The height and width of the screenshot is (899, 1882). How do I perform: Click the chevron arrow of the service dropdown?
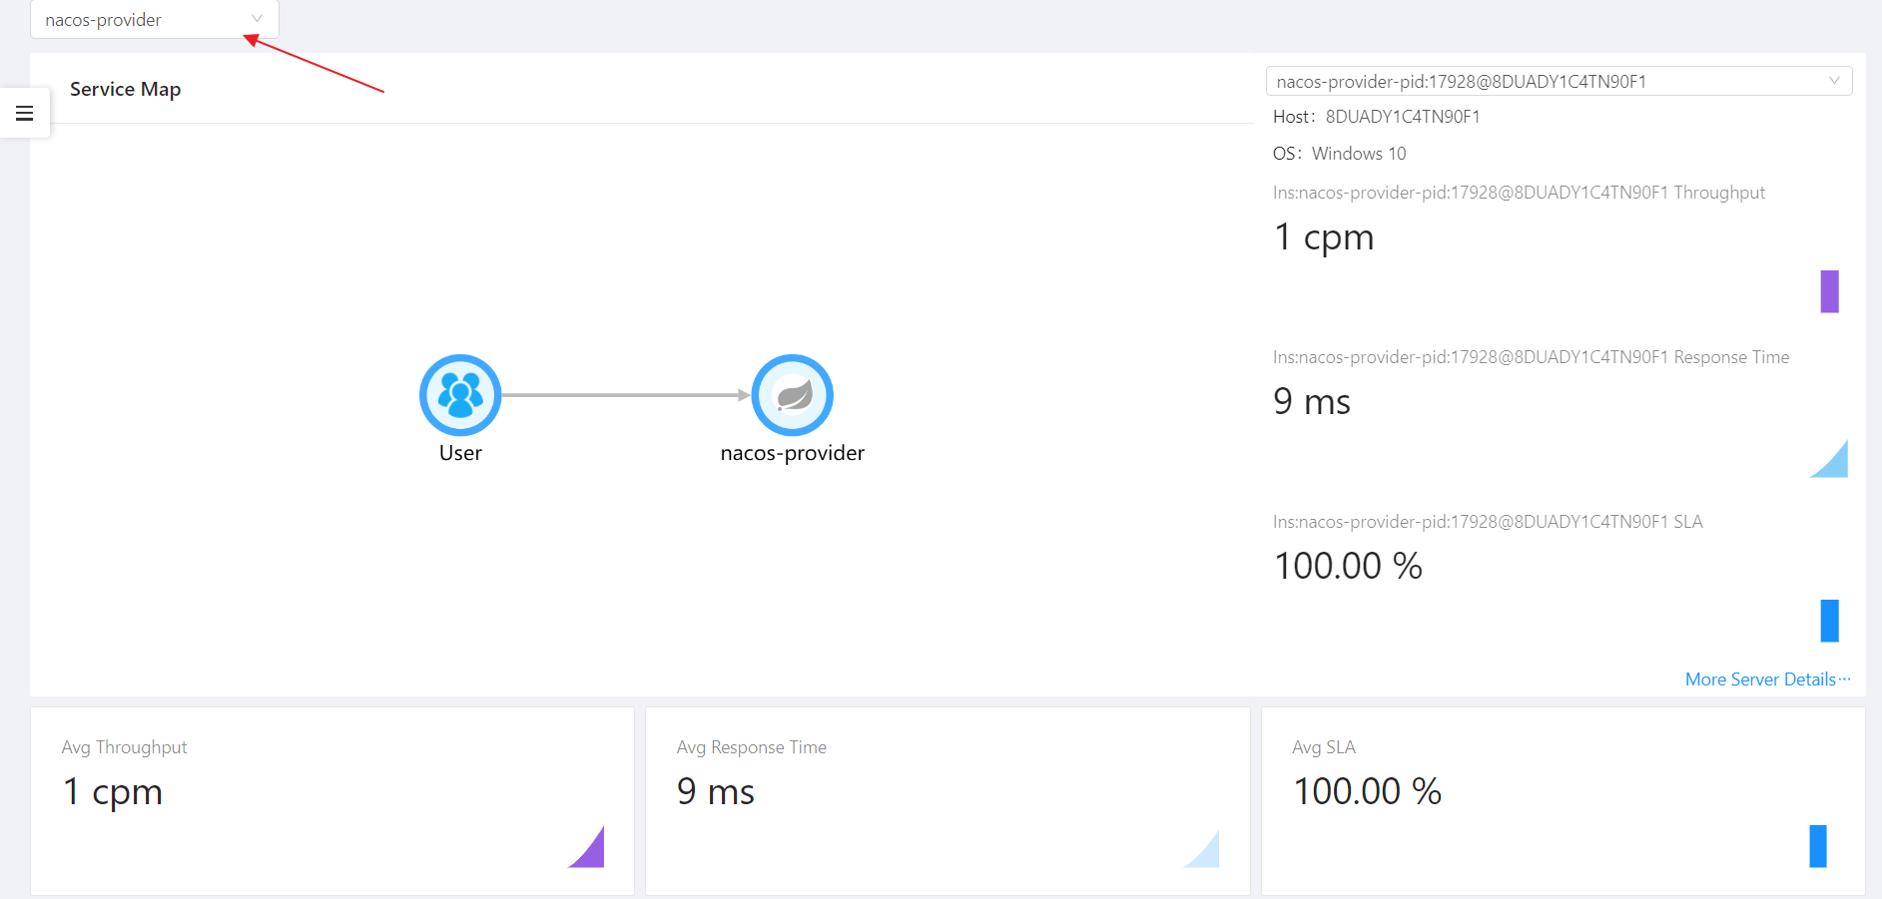click(257, 19)
